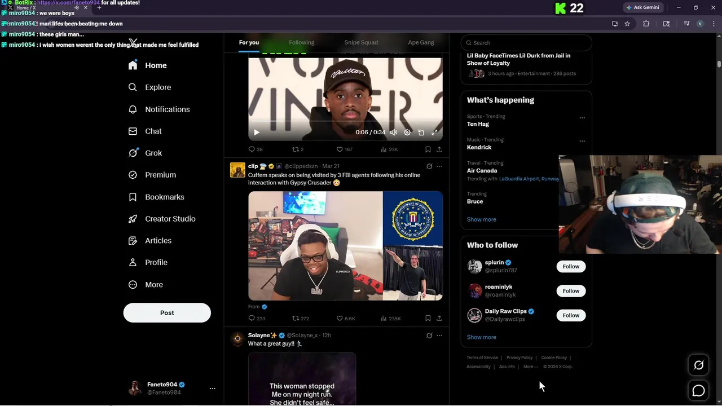
Task: Open floating Grok button
Action: (x=698, y=365)
